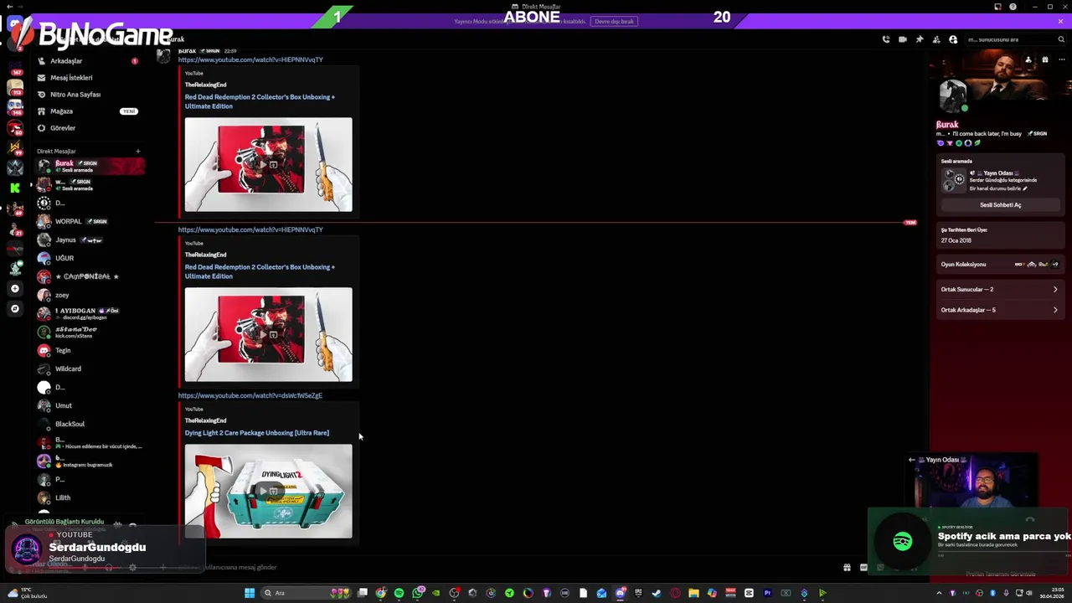Viewport: 1072px width, 603px height.
Task: Open the Dying Light 2 Care Package link title
Action: pos(256,433)
